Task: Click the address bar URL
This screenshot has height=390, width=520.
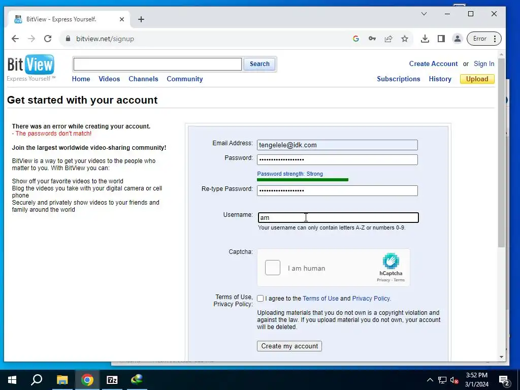Action: (105, 39)
